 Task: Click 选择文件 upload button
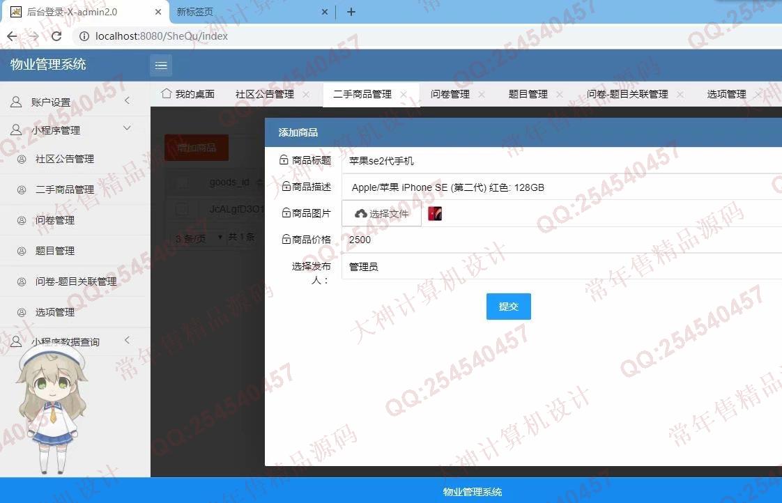click(x=381, y=213)
